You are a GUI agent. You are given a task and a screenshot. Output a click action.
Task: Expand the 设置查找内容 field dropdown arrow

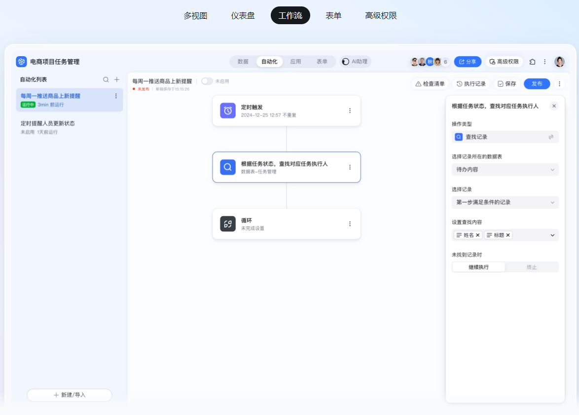552,235
